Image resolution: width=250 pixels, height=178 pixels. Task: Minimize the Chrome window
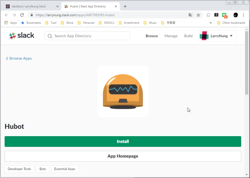(x=229, y=2)
